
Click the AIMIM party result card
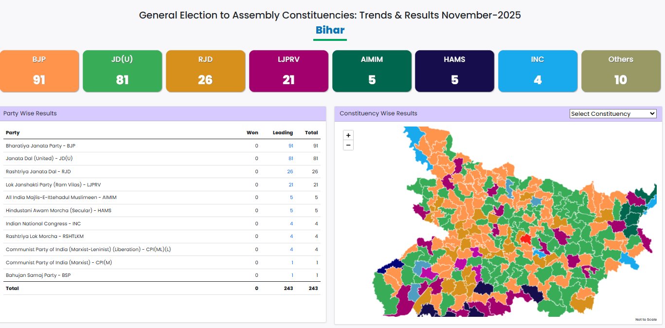coord(372,71)
